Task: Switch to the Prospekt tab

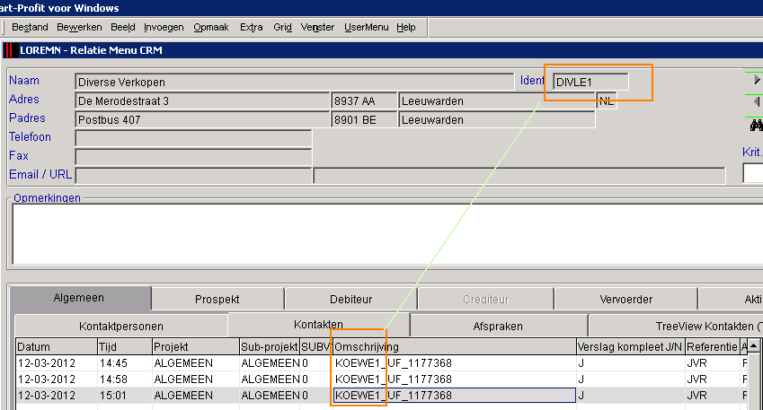Action: tap(217, 300)
